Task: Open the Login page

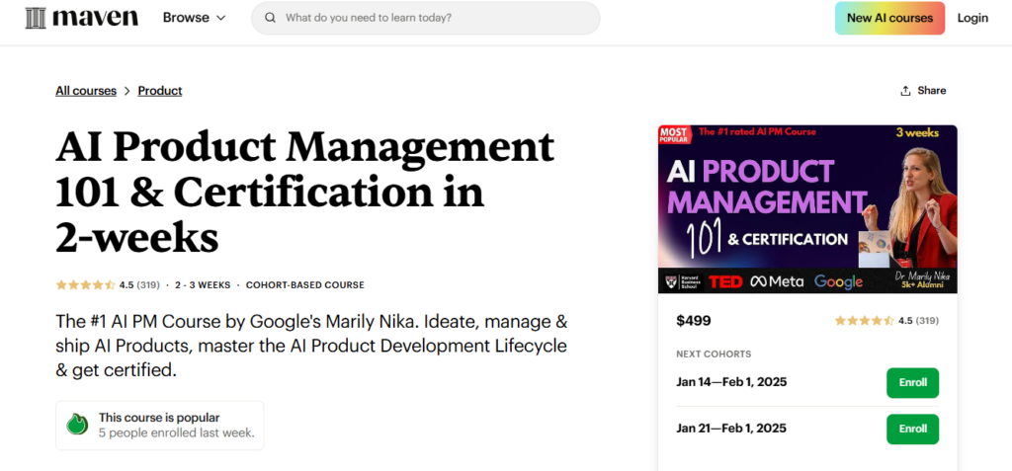Action: (972, 18)
